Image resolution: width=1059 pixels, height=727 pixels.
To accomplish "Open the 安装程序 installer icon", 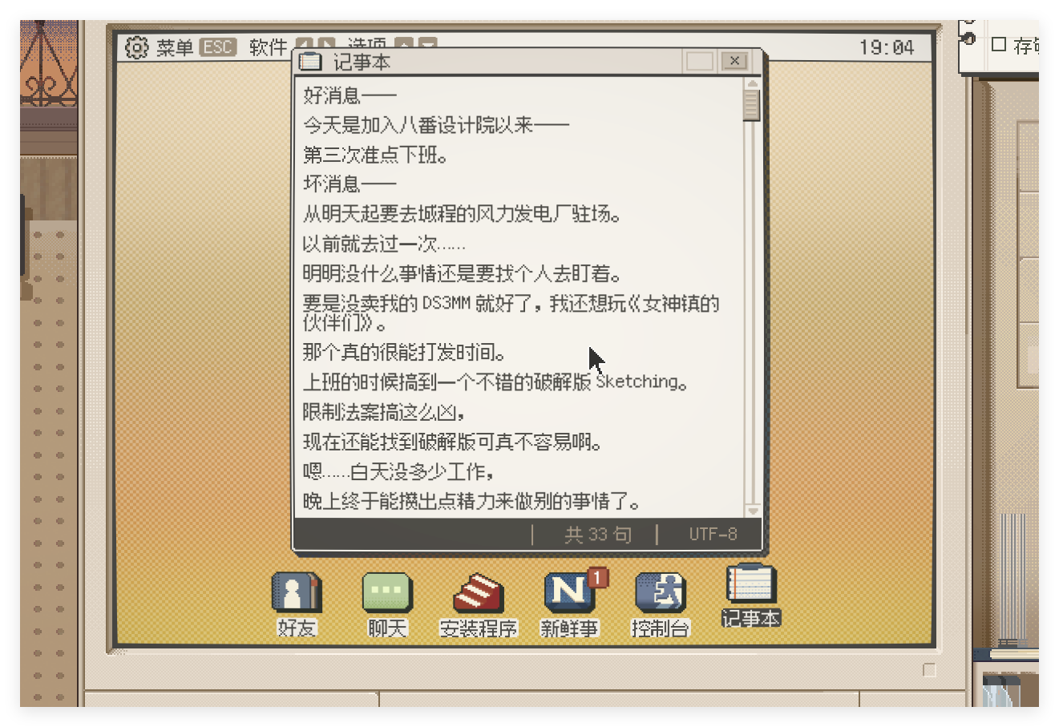I will tap(478, 595).
